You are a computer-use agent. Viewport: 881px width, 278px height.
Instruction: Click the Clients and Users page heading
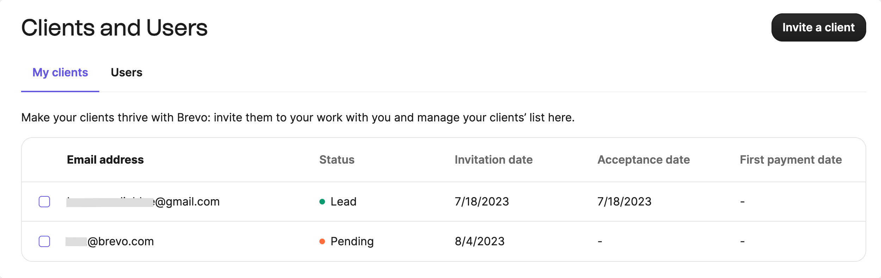pos(114,28)
